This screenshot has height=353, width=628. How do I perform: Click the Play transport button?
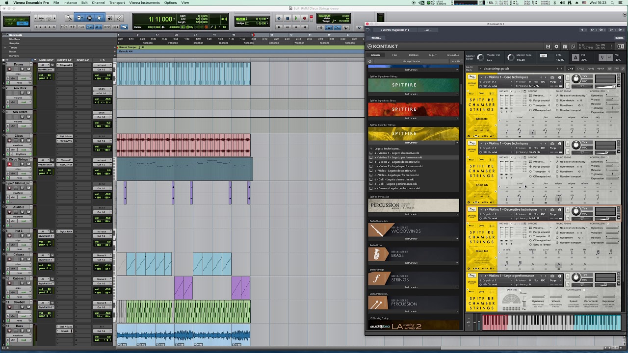(296, 18)
